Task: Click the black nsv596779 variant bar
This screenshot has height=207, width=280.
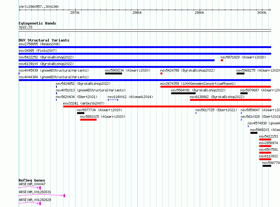Action: pyautogui.click(x=267, y=166)
